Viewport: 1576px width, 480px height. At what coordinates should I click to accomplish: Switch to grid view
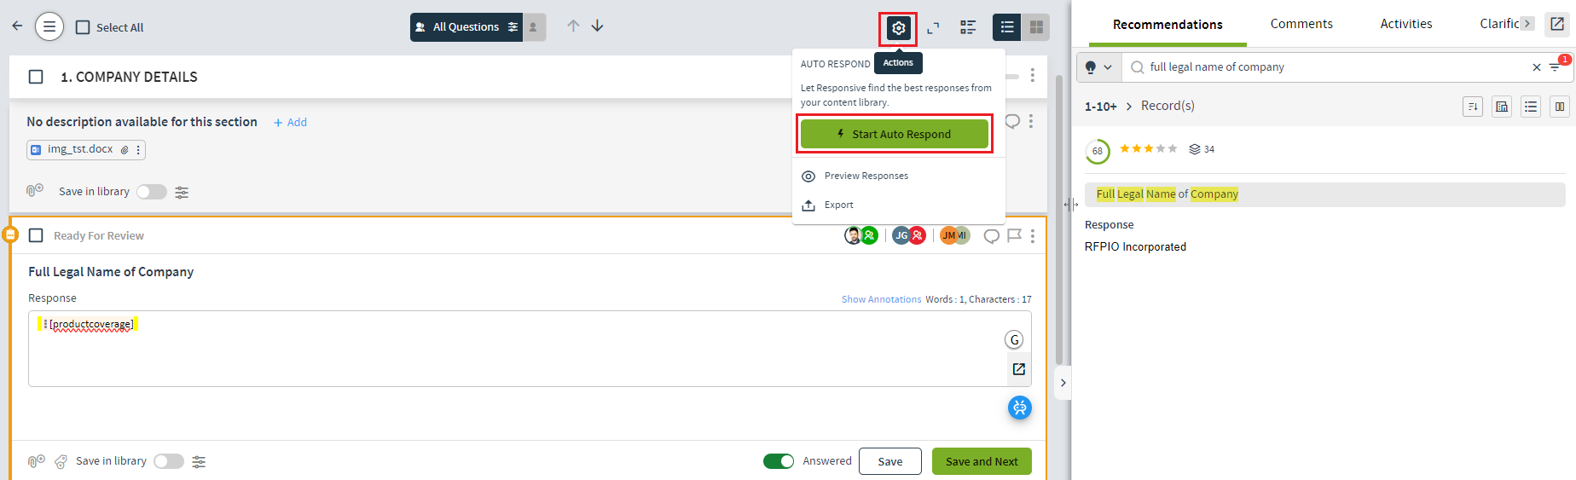click(1036, 27)
